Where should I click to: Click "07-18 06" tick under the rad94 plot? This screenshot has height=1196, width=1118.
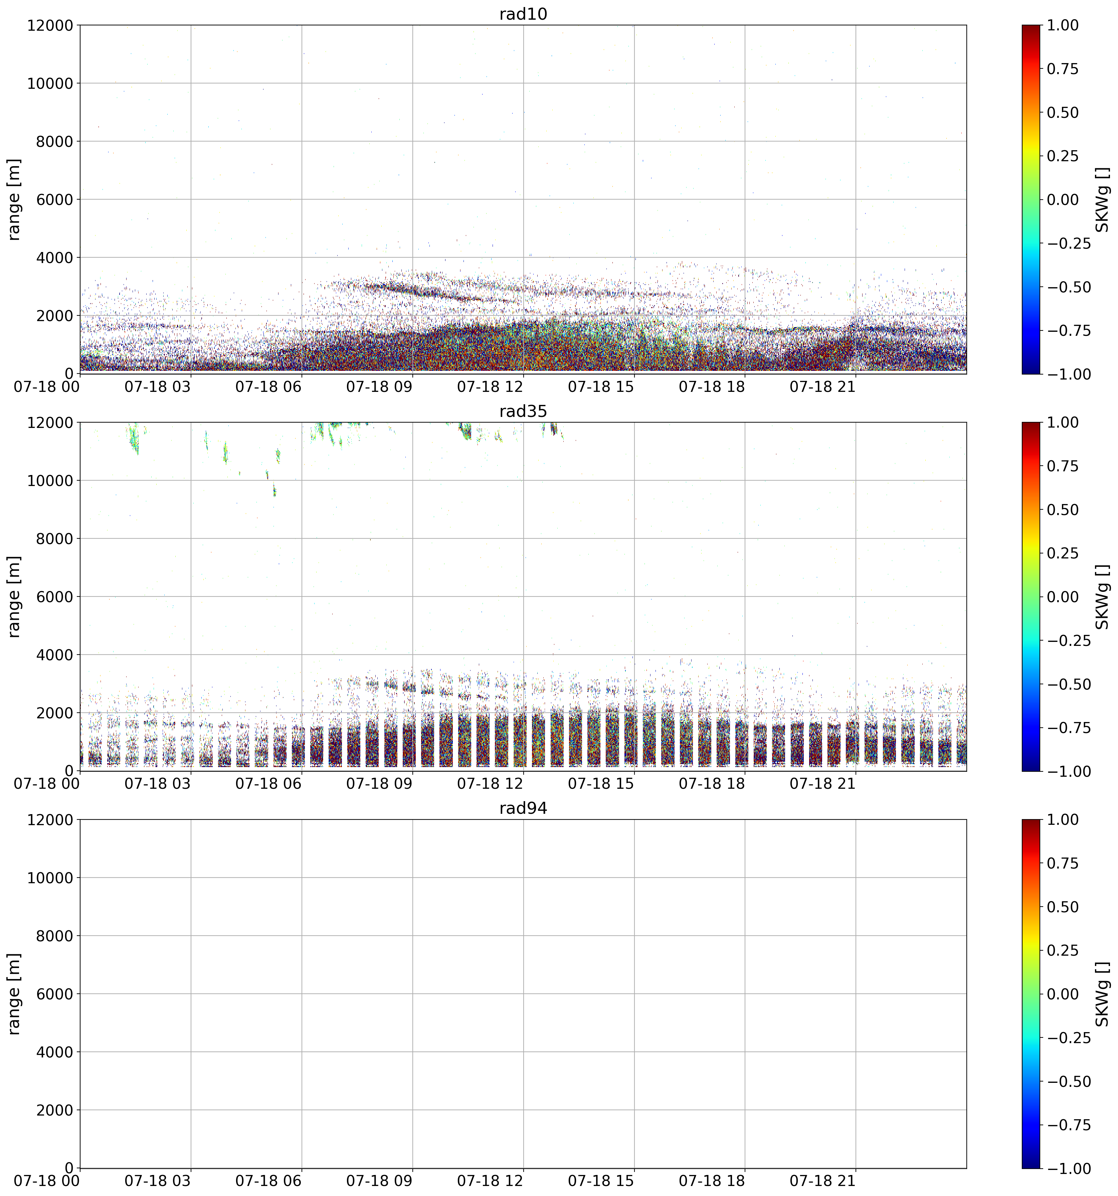[x=268, y=1181]
